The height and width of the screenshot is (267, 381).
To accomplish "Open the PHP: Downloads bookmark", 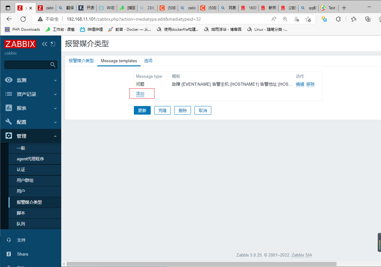I will click(22, 29).
